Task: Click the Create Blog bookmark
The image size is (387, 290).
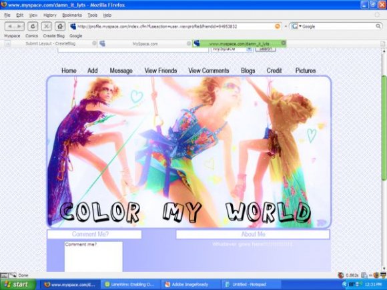Action: click(x=53, y=36)
